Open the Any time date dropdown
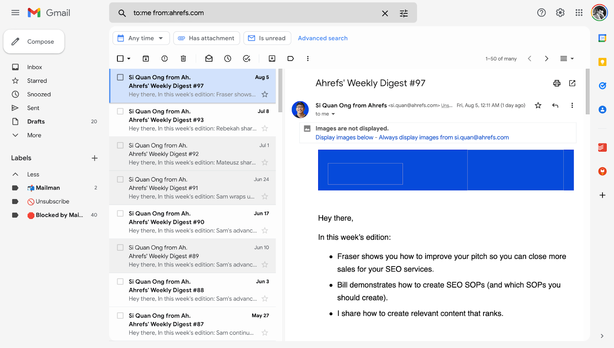This screenshot has height=348, width=614. [141, 38]
